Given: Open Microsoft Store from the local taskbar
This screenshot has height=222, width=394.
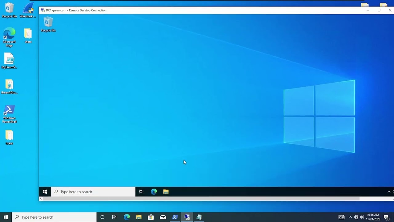Looking at the screenshot, I should pyautogui.click(x=151, y=217).
